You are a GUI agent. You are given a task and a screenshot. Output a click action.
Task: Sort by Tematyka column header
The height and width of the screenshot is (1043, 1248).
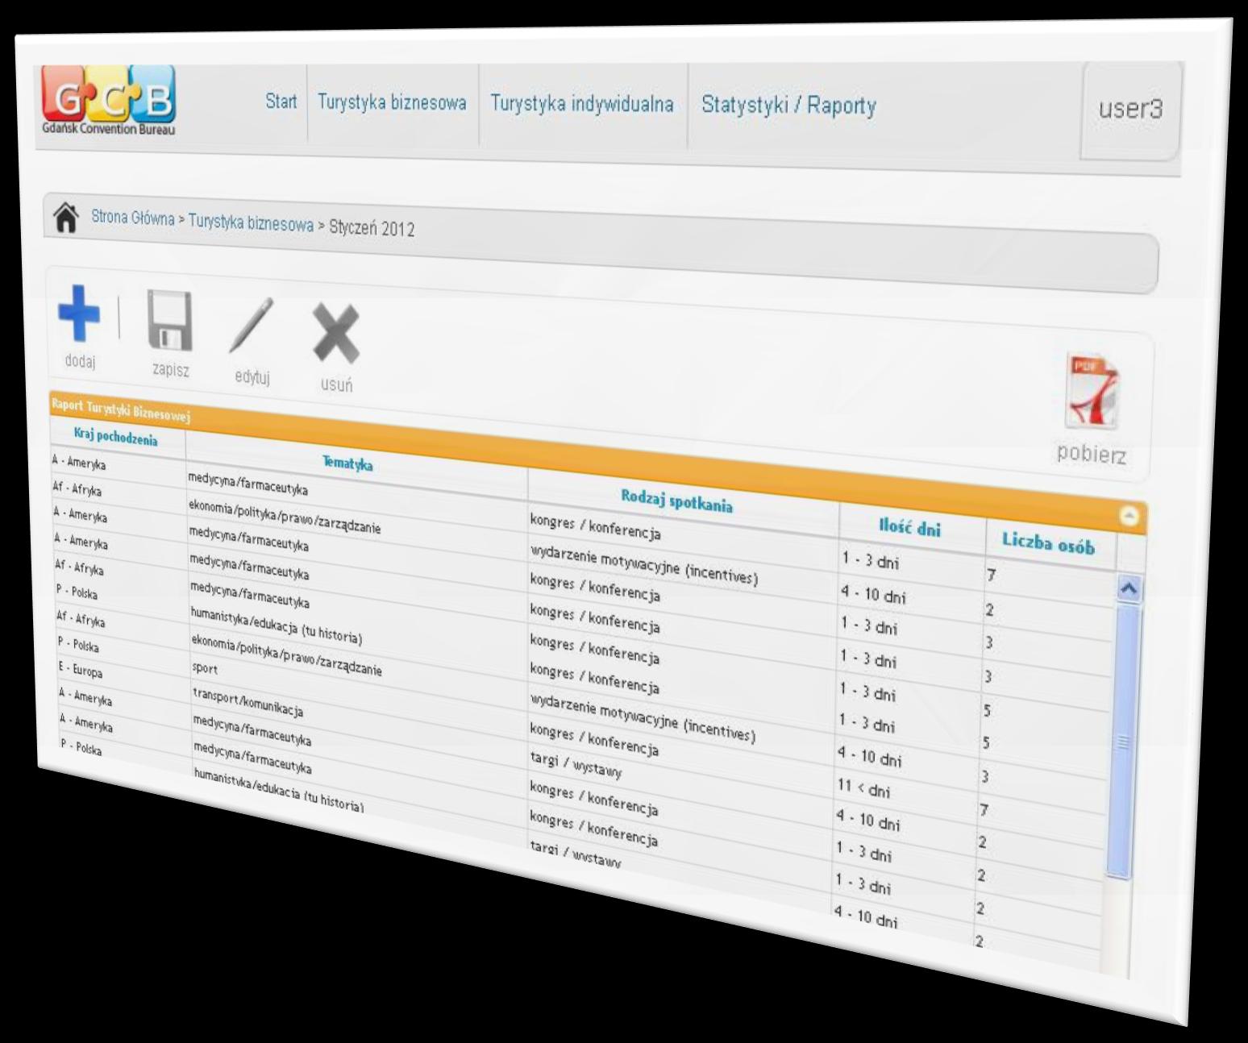(x=347, y=463)
